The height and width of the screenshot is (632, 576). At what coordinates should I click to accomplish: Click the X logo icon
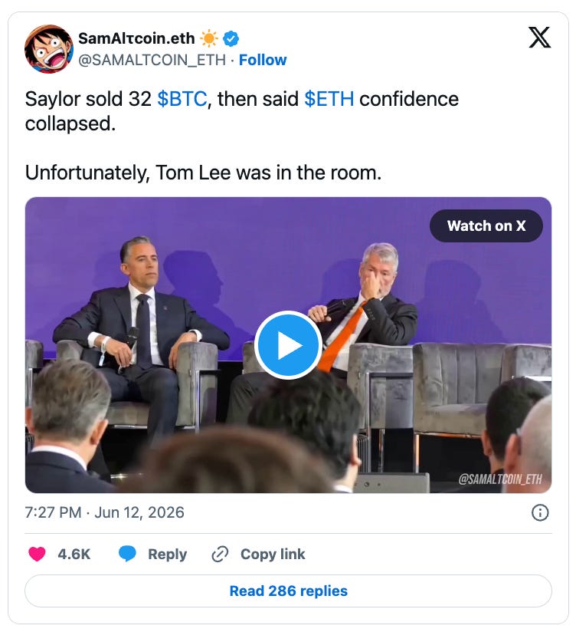pyautogui.click(x=539, y=38)
